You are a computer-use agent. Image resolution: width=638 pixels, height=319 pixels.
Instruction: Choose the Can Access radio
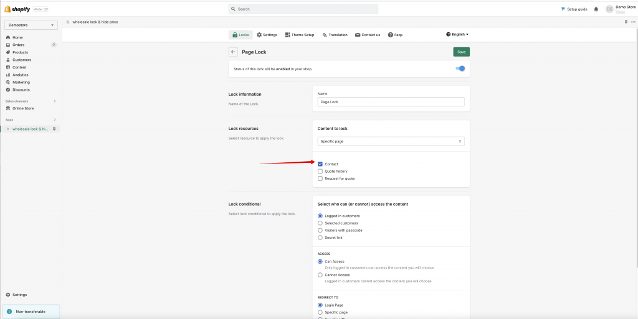tap(320, 262)
